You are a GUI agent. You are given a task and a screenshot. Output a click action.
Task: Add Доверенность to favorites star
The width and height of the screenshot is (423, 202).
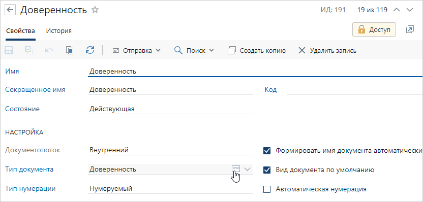pyautogui.click(x=95, y=10)
